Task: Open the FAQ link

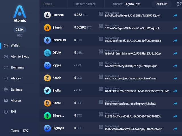Action: pyautogui.click(x=26, y=131)
